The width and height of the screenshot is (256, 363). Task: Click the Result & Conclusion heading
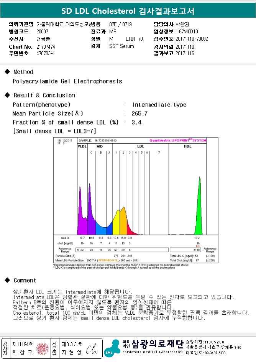44,95
